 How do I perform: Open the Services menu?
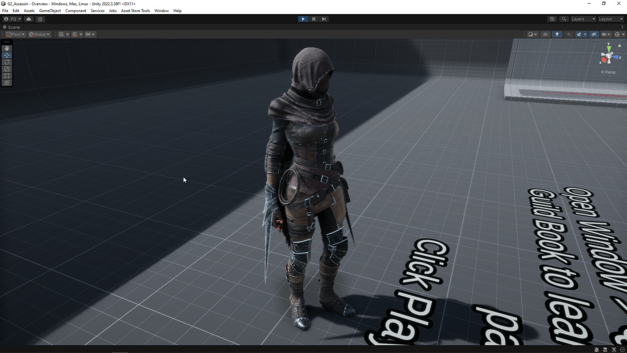click(x=98, y=11)
